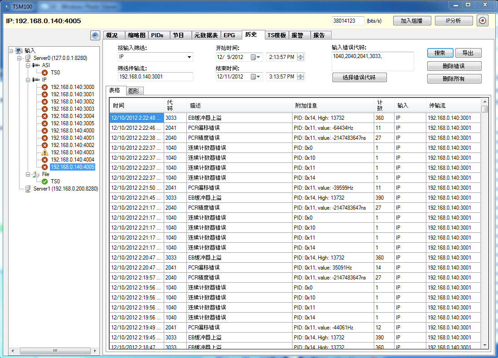
Task: Collapse the IP branch in the input tree
Action: [x=27, y=79]
